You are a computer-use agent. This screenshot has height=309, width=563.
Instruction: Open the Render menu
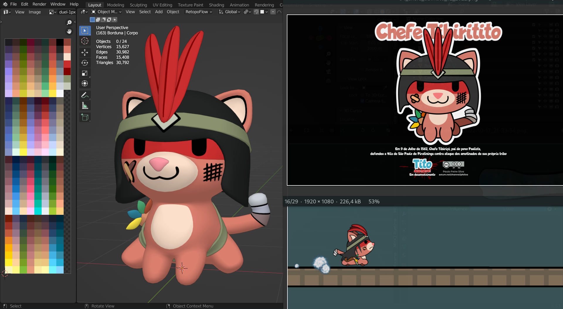[39, 4]
